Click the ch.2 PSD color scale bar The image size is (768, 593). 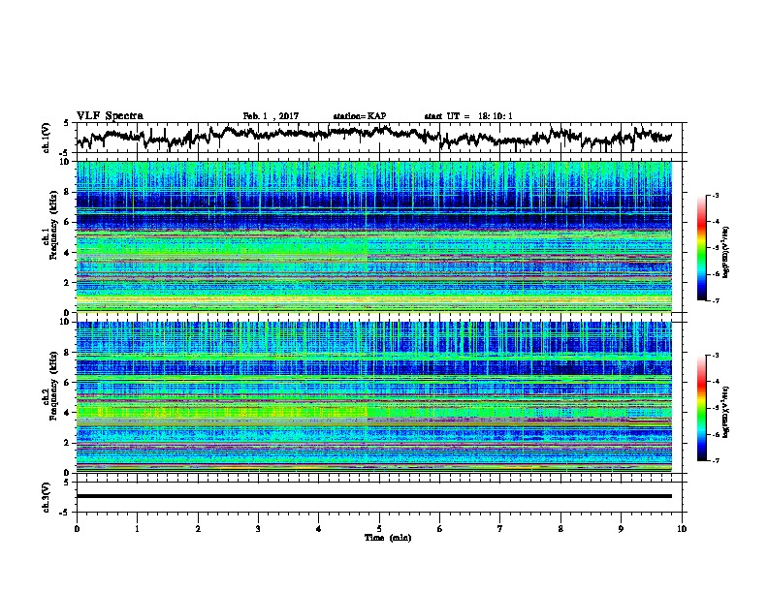tap(701, 408)
